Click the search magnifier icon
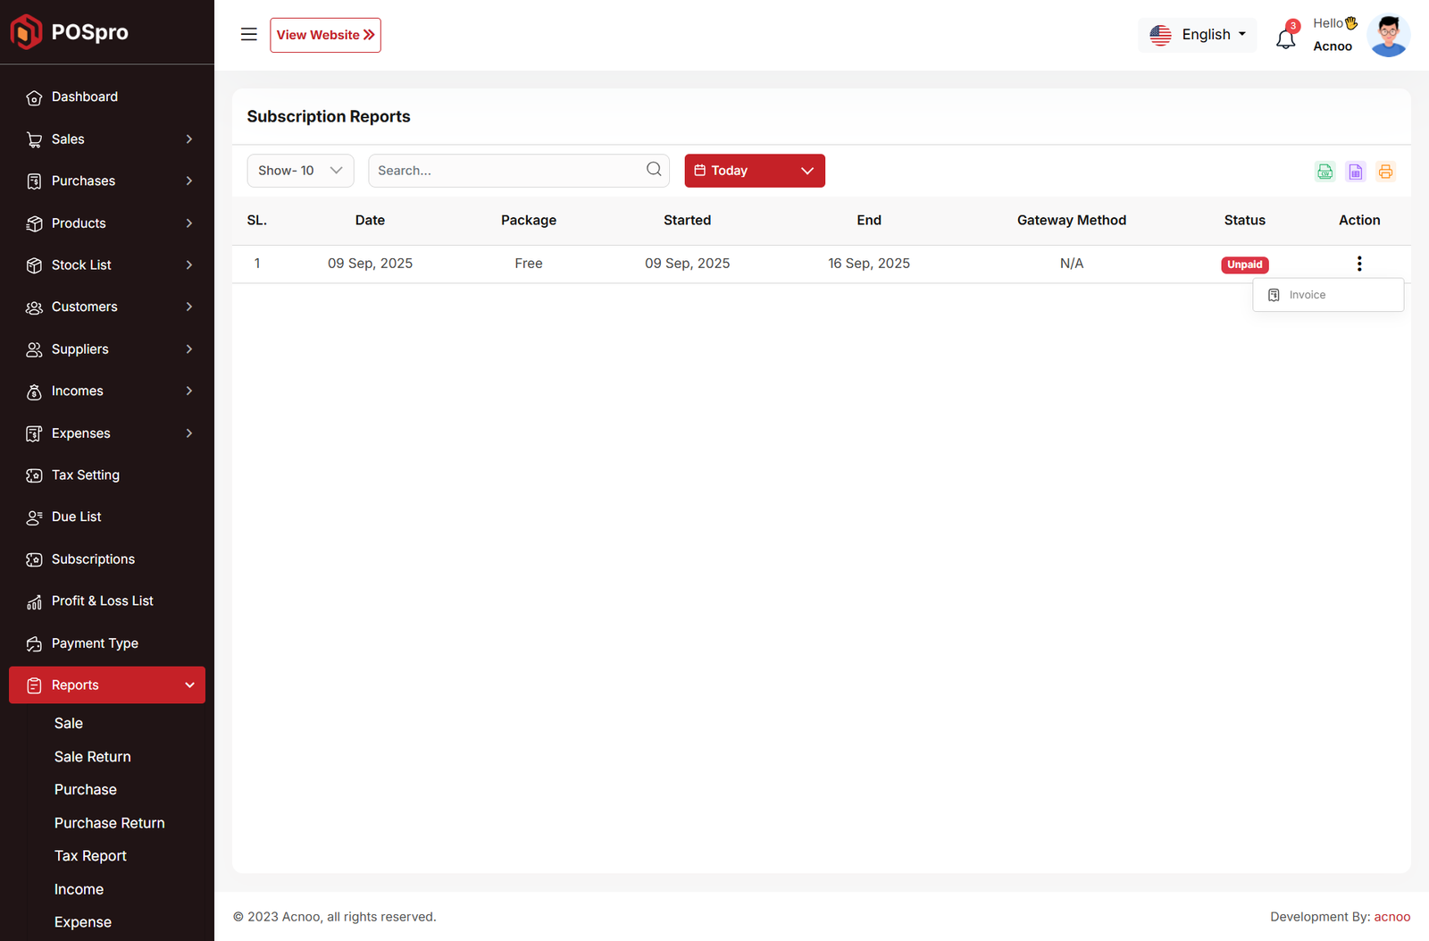The width and height of the screenshot is (1429, 941). [x=654, y=170]
